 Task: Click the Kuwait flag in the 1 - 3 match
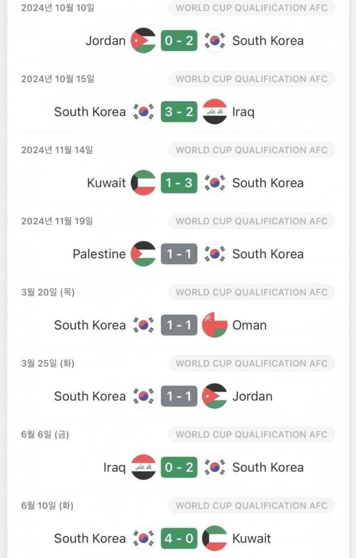click(x=143, y=183)
